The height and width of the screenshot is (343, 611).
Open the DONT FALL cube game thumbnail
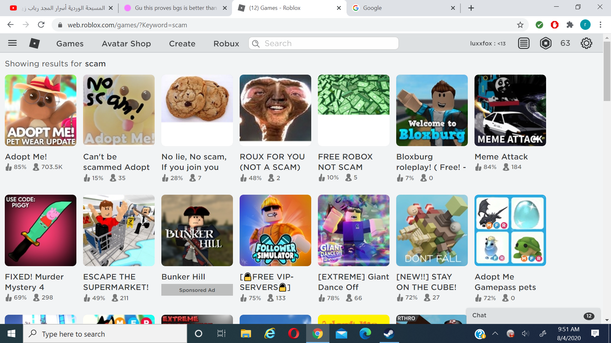[x=432, y=230]
